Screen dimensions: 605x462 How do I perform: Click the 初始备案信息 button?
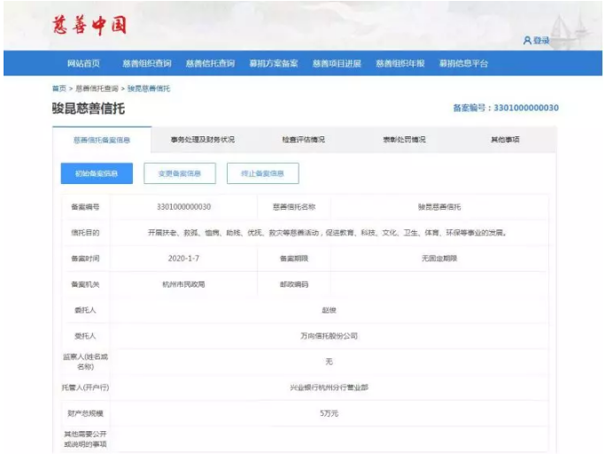(96, 173)
